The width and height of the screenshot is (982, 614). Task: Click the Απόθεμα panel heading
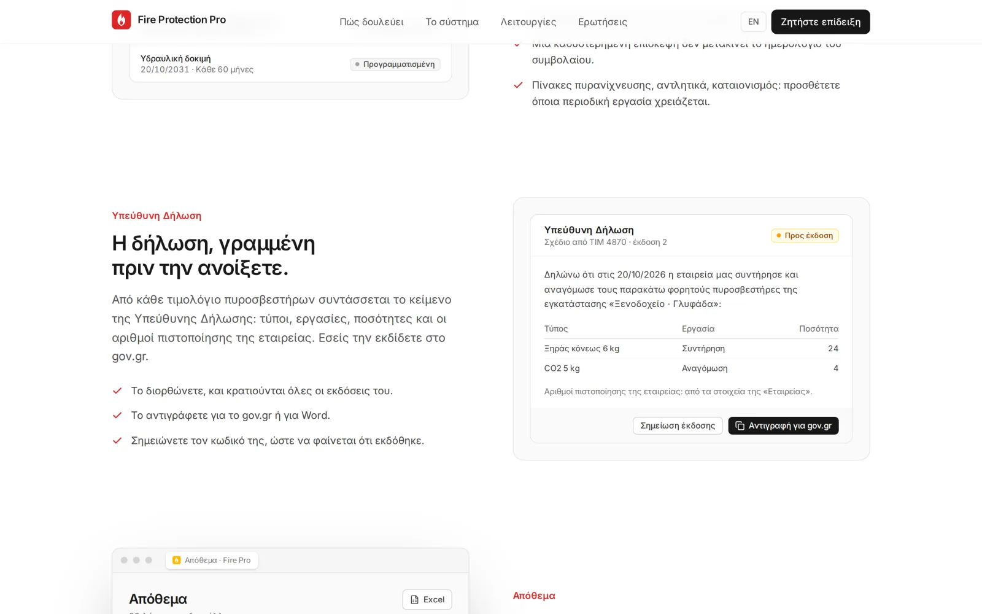click(x=158, y=599)
